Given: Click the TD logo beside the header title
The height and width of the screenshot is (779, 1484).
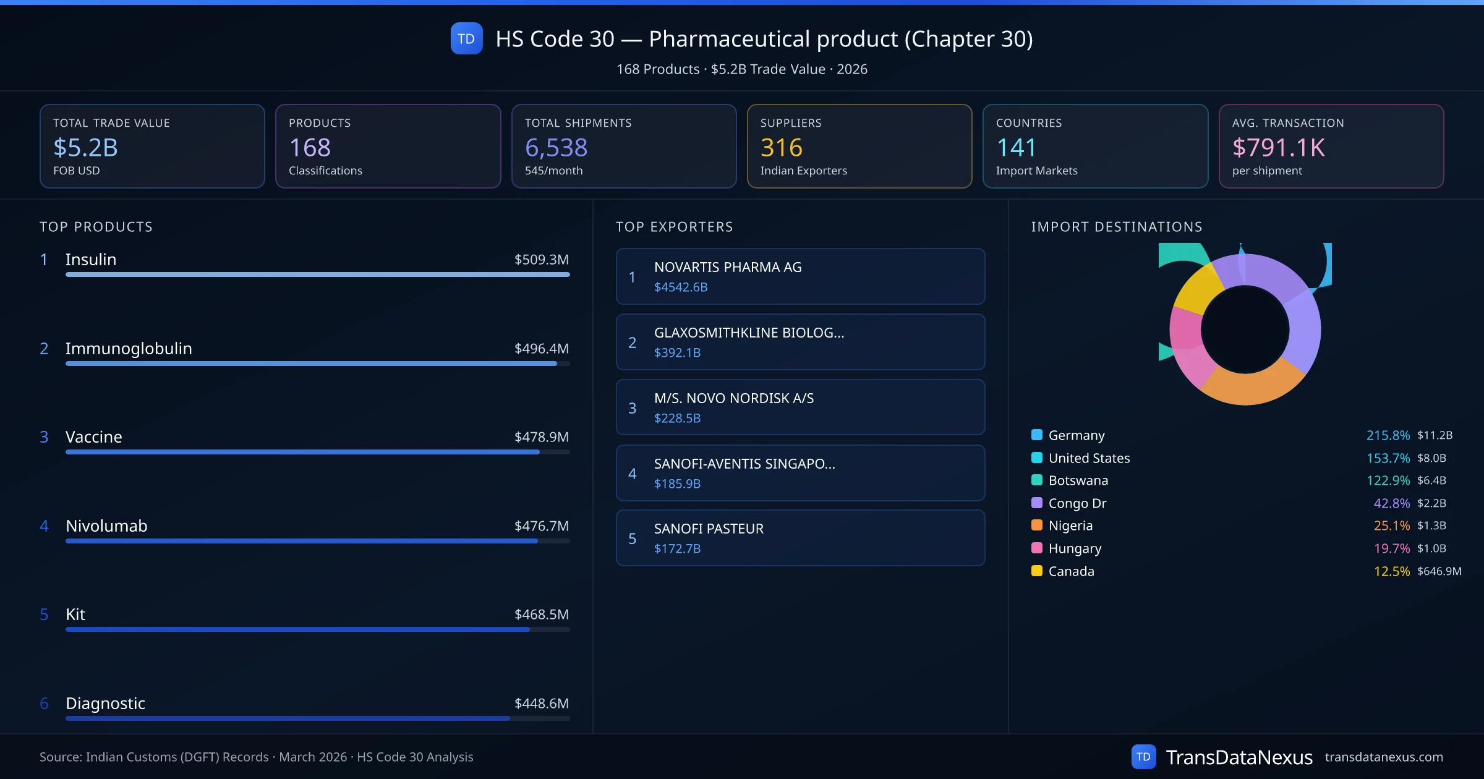Looking at the screenshot, I should click(467, 38).
